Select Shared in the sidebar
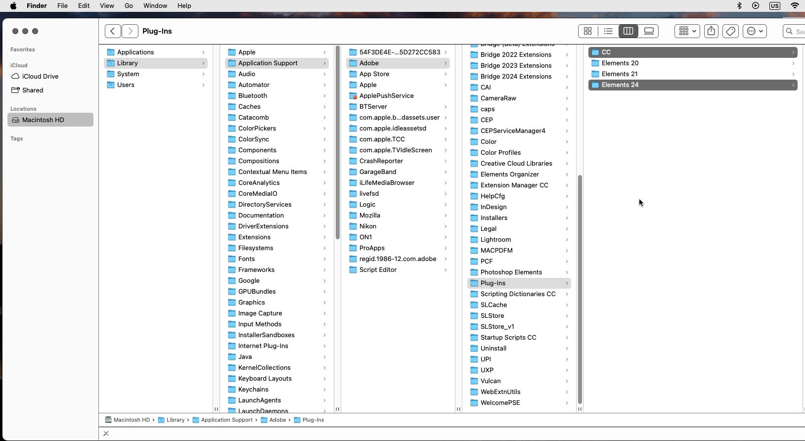 point(50,90)
